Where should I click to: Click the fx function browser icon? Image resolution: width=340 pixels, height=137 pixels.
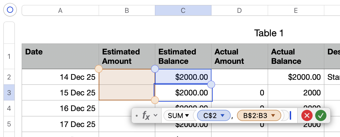146,116
